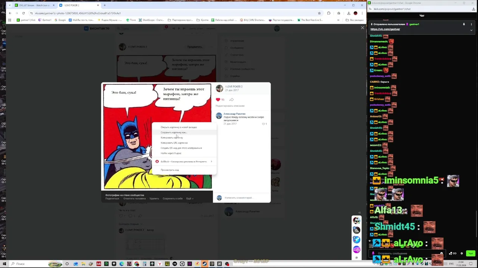The width and height of the screenshot is (478, 268).
Task: Open Александр Ракитин commenter profile link
Action: pos(235,114)
